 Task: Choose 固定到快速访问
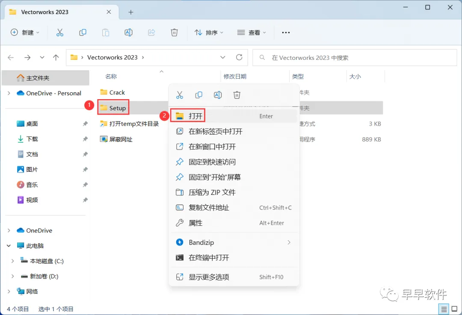tap(234, 162)
